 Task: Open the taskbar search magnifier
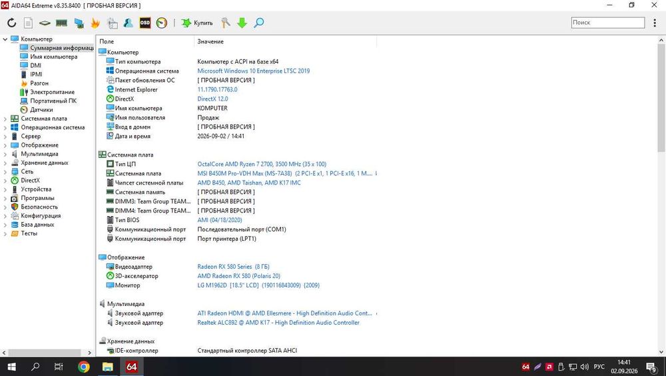click(x=36, y=367)
